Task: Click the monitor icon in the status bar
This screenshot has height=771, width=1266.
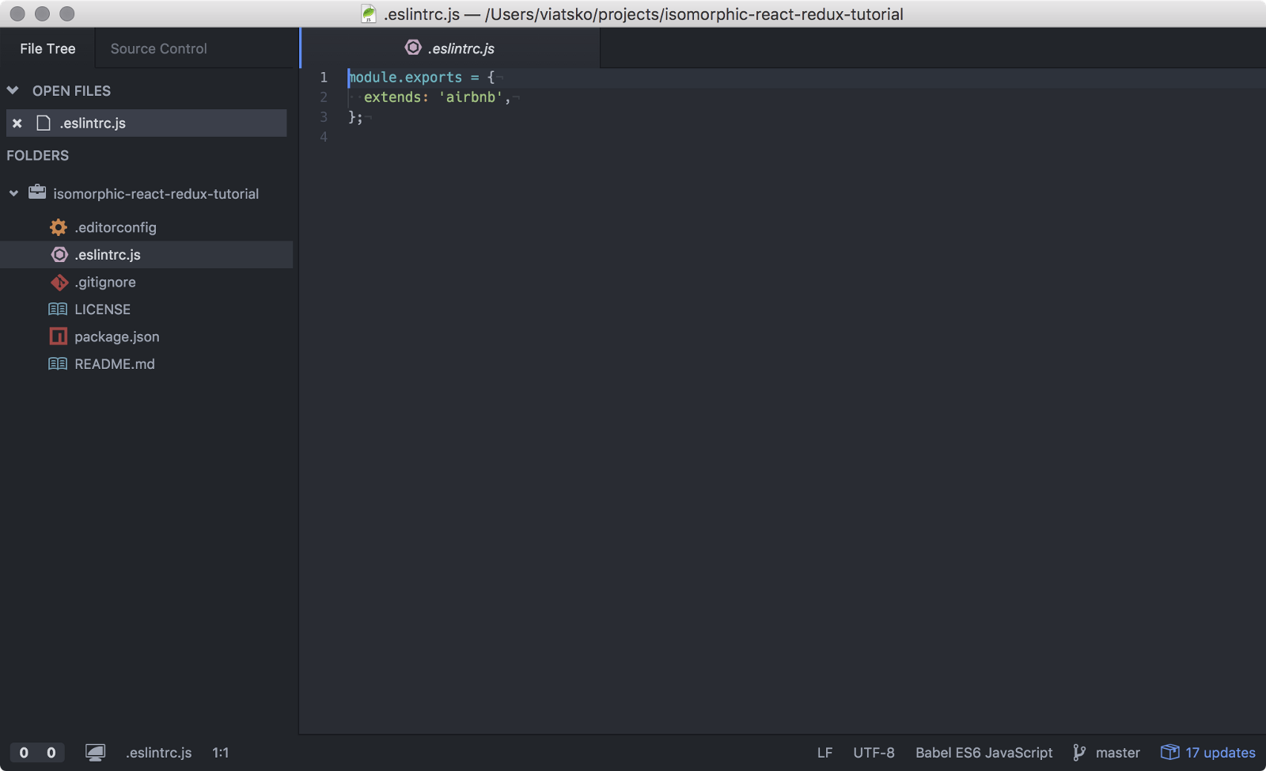Action: pyautogui.click(x=95, y=753)
